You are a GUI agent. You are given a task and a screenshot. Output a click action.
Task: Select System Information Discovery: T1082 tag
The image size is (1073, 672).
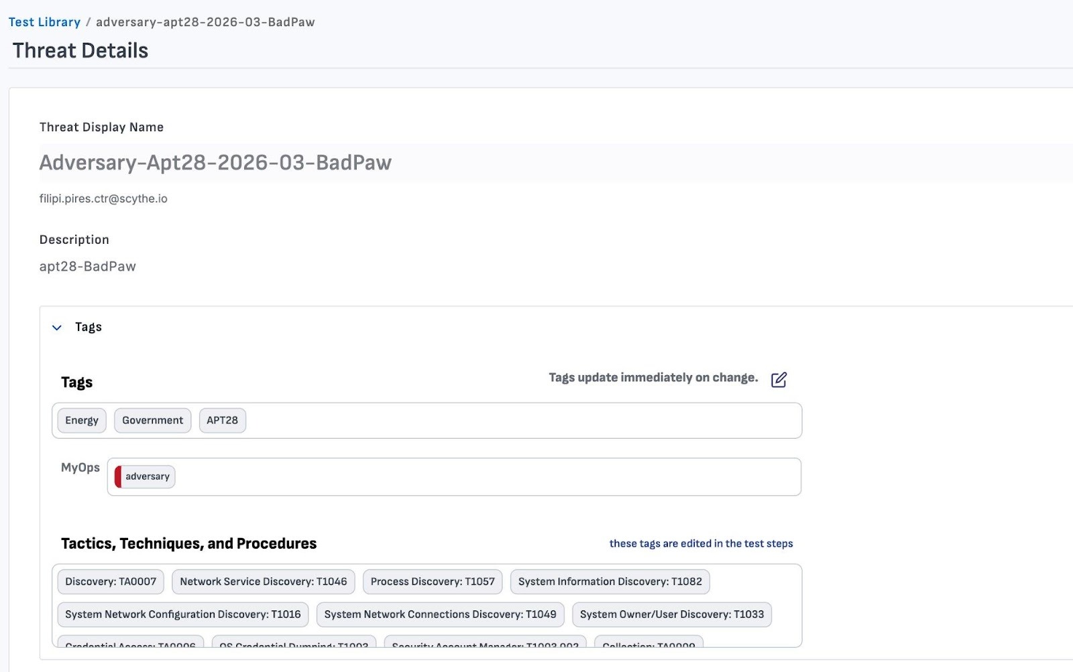pos(610,582)
